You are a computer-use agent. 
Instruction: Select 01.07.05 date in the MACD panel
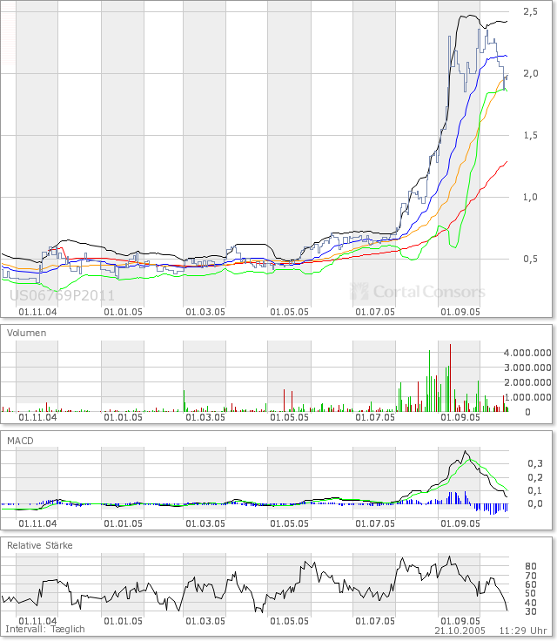[x=374, y=524]
